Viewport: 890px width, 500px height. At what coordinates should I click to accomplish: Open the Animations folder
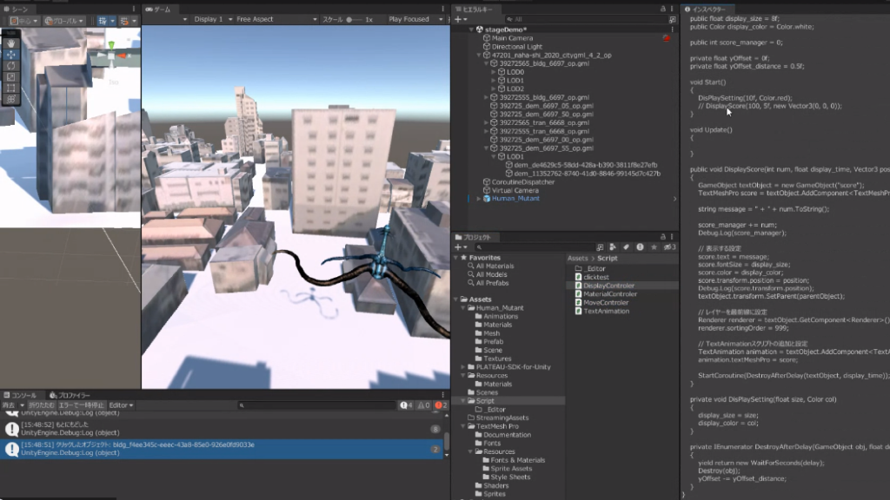pyautogui.click(x=500, y=316)
